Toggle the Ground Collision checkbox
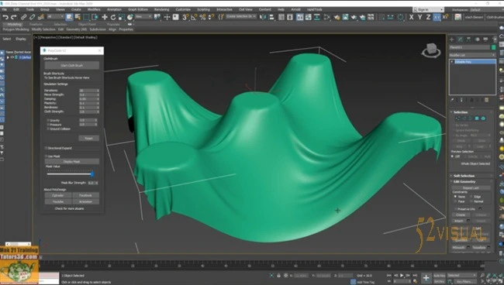504x285 pixels. pos(48,129)
